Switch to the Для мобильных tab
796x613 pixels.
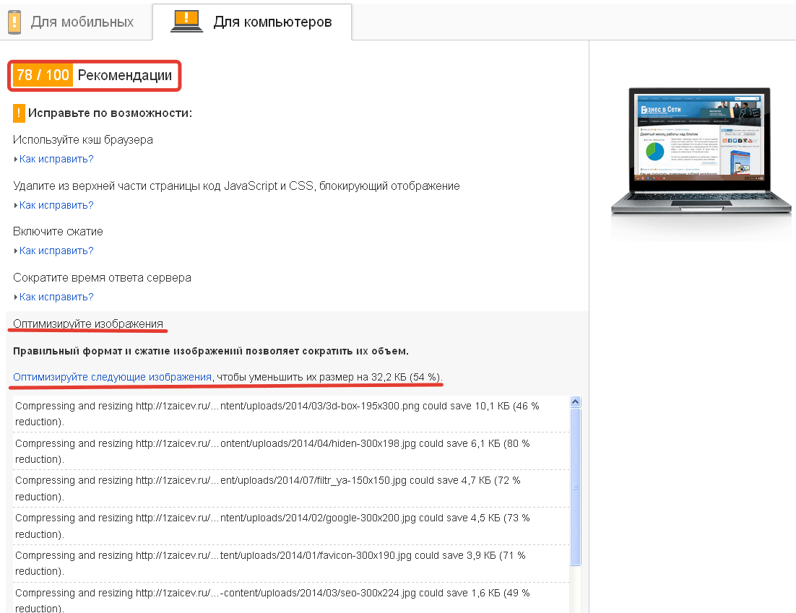(x=82, y=22)
